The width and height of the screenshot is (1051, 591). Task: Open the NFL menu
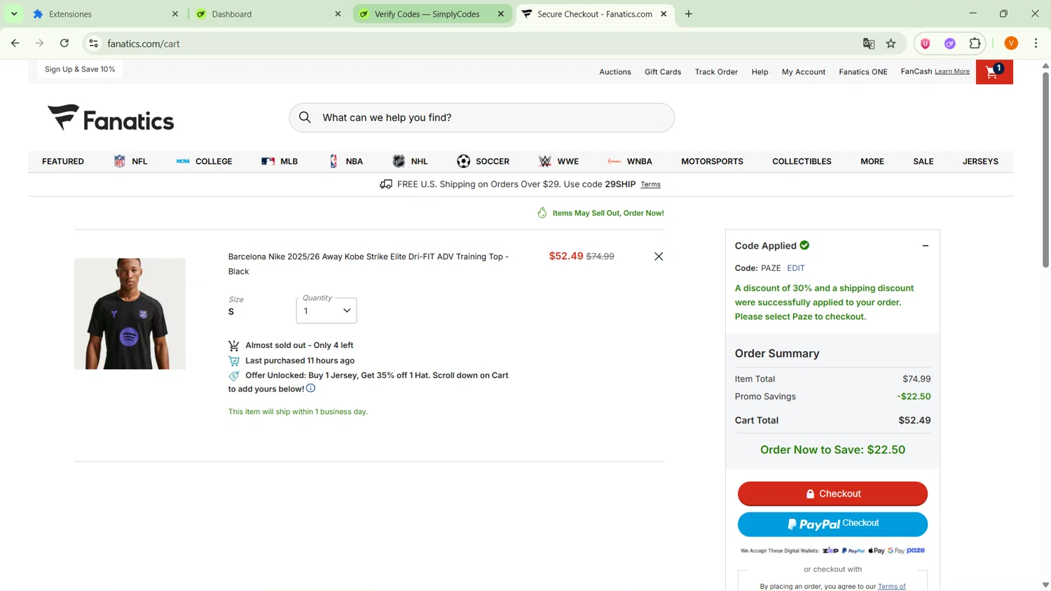click(130, 162)
